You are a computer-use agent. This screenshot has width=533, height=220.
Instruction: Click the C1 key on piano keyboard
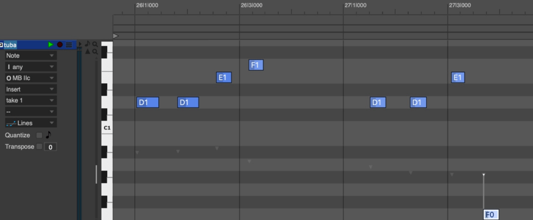click(x=107, y=128)
